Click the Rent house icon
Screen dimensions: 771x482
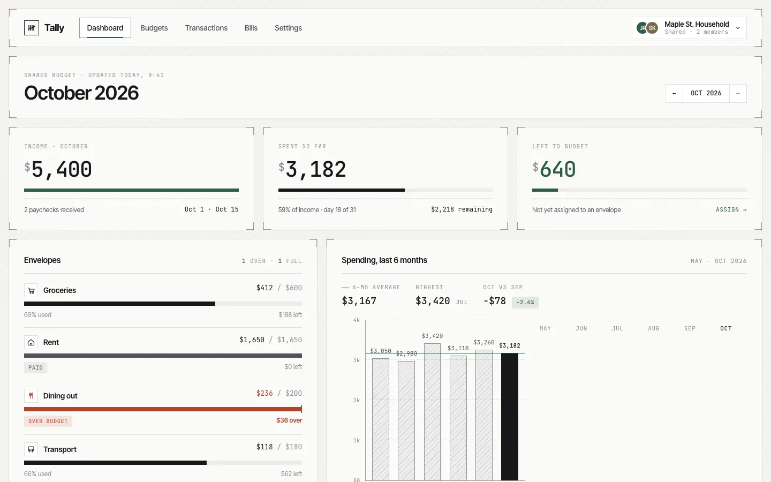click(x=31, y=343)
